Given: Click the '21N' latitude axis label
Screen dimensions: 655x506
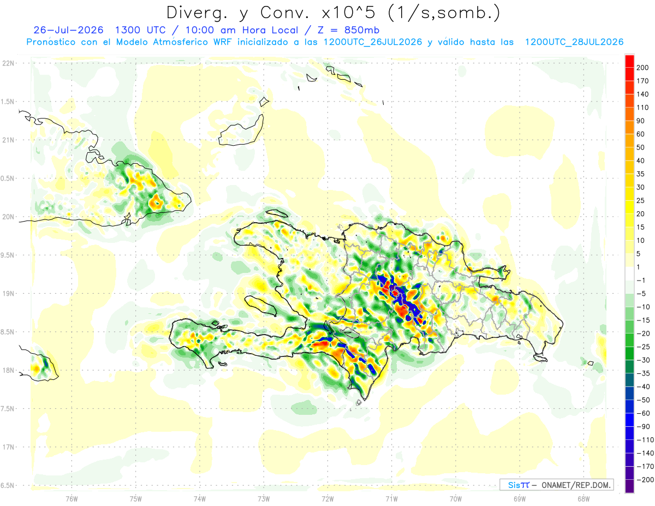Looking at the screenshot, I should click(8, 140).
